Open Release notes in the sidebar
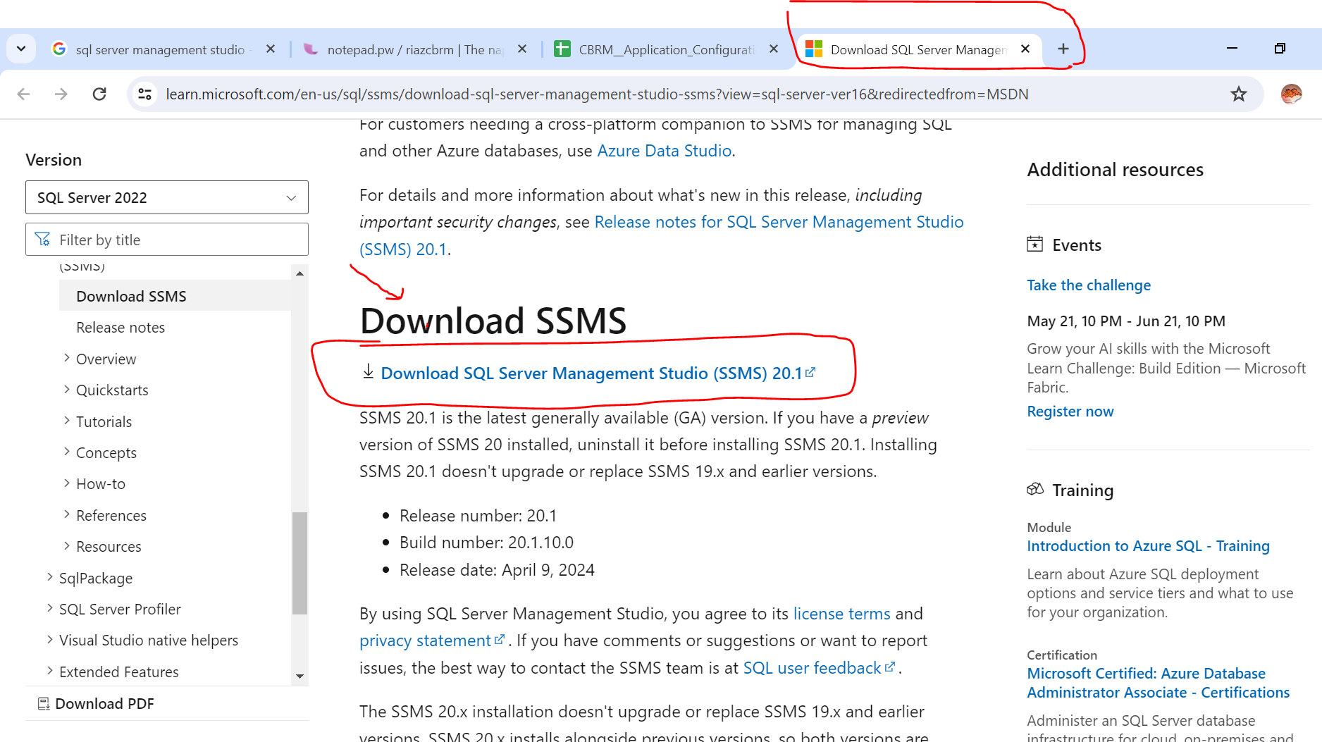 (x=121, y=328)
